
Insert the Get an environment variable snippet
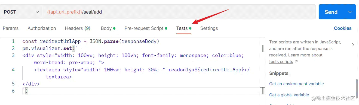pos(296,84)
